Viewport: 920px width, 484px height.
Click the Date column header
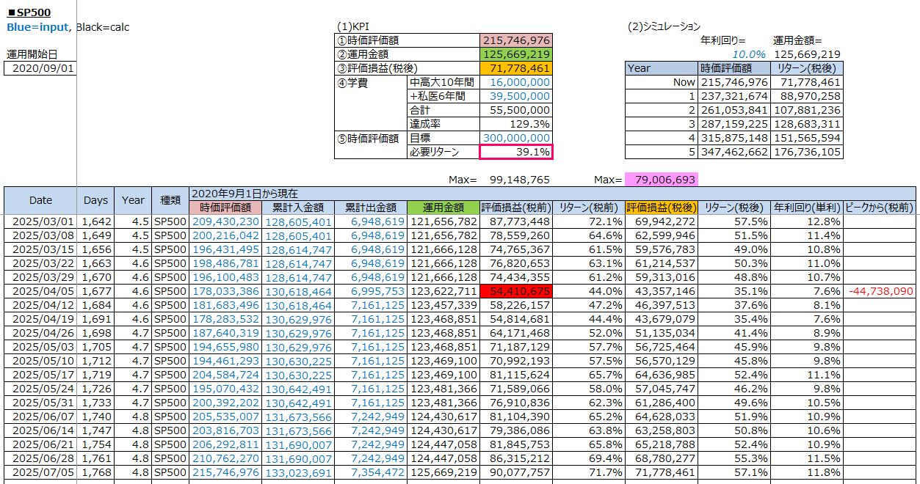[x=40, y=200]
